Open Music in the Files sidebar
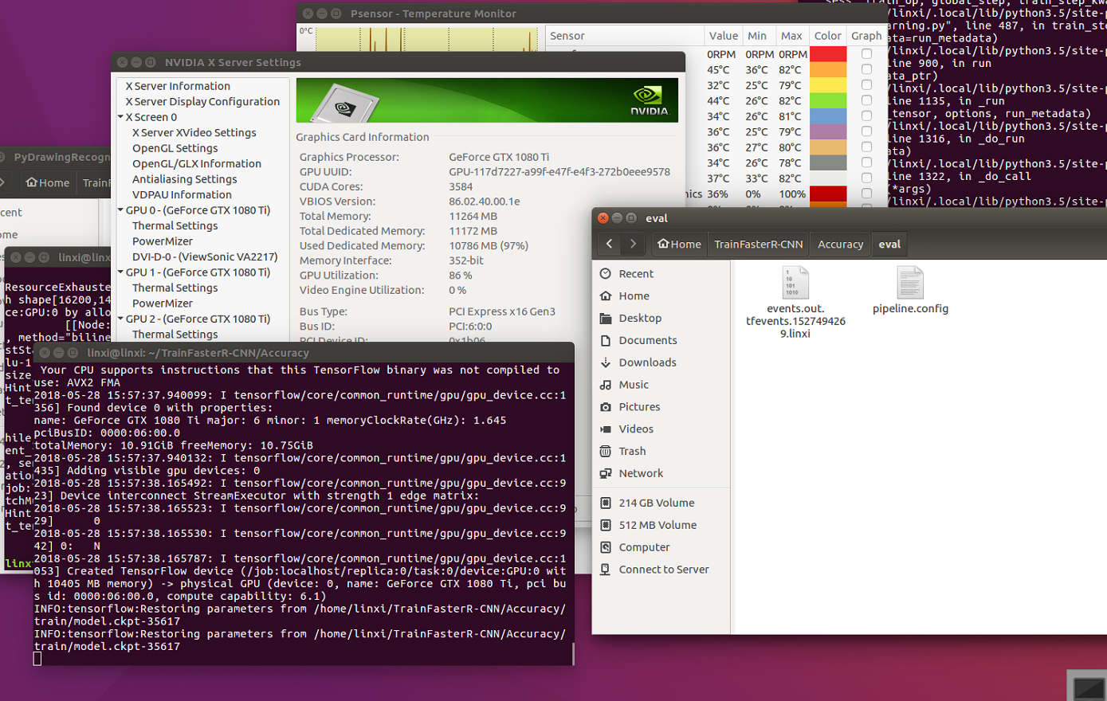 click(x=634, y=385)
